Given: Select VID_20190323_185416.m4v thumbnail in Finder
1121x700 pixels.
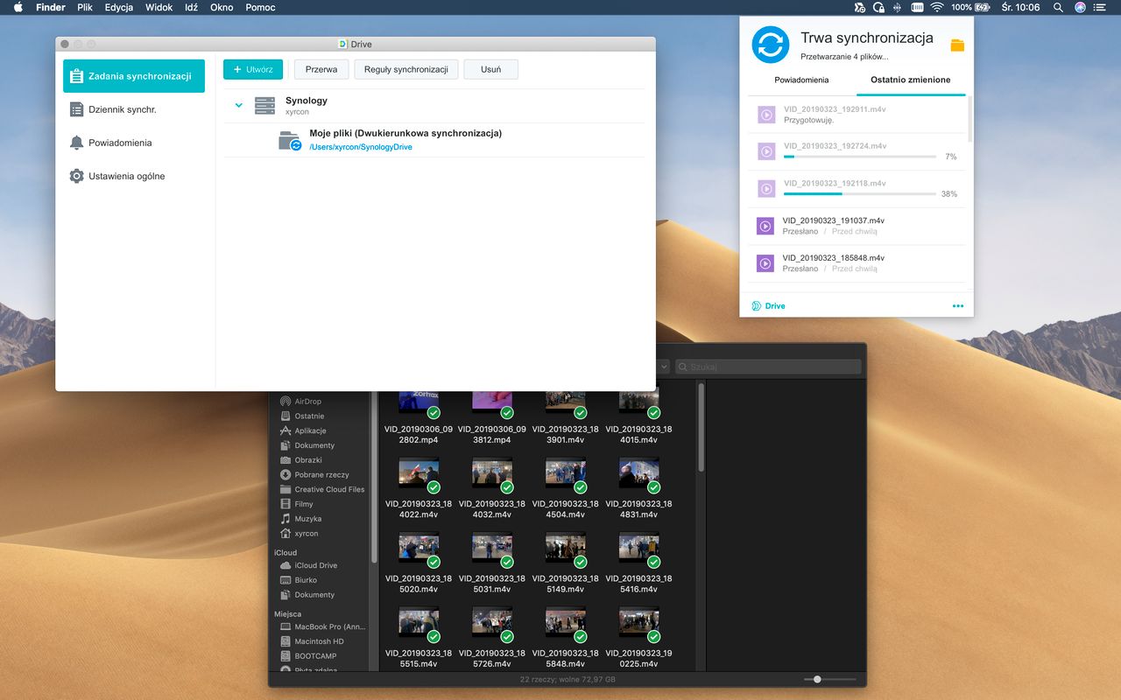Looking at the screenshot, I should [639, 548].
